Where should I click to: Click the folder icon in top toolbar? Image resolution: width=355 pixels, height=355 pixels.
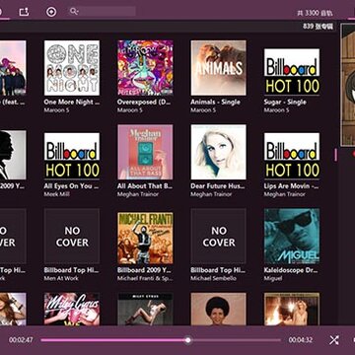(x=24, y=12)
